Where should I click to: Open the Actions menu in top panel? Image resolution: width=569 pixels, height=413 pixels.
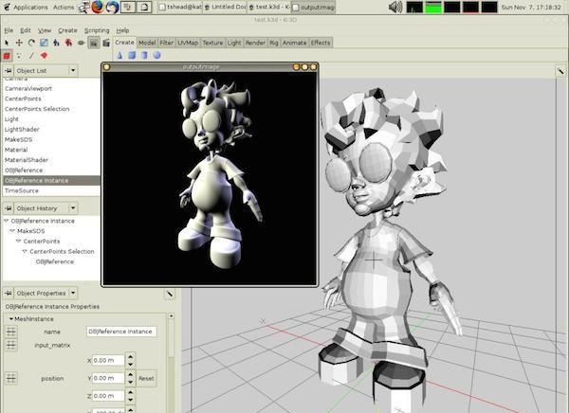[x=64, y=8]
